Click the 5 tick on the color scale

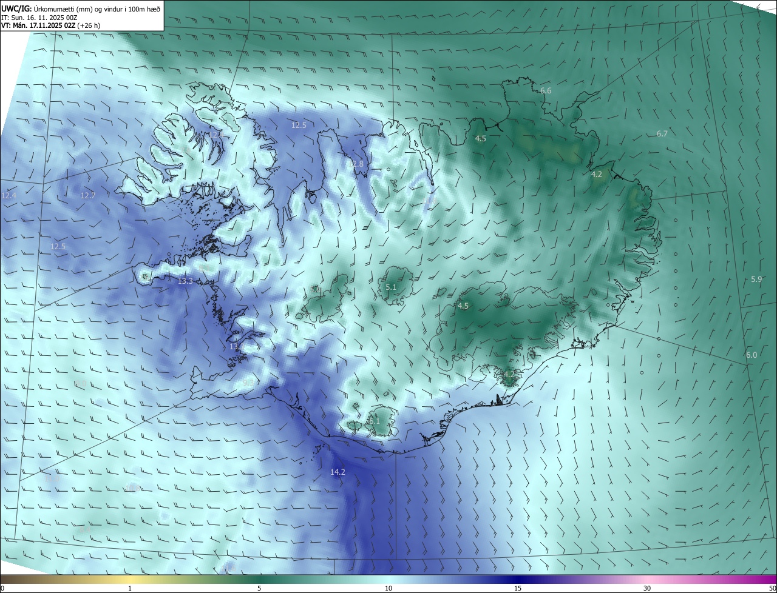tap(259, 588)
